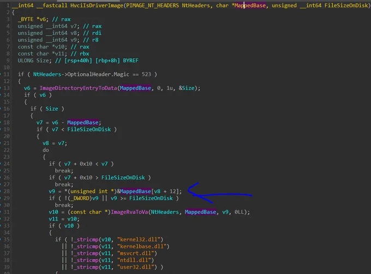Click the 0LL argument on line 31
Image resolution: width=371 pixels, height=274 pixels.
tap(239, 212)
